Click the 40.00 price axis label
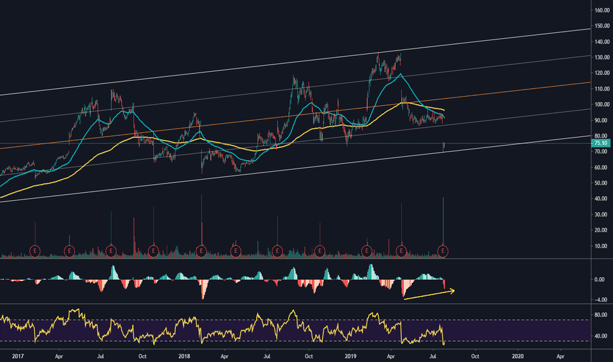The width and height of the screenshot is (613, 362). (601, 199)
